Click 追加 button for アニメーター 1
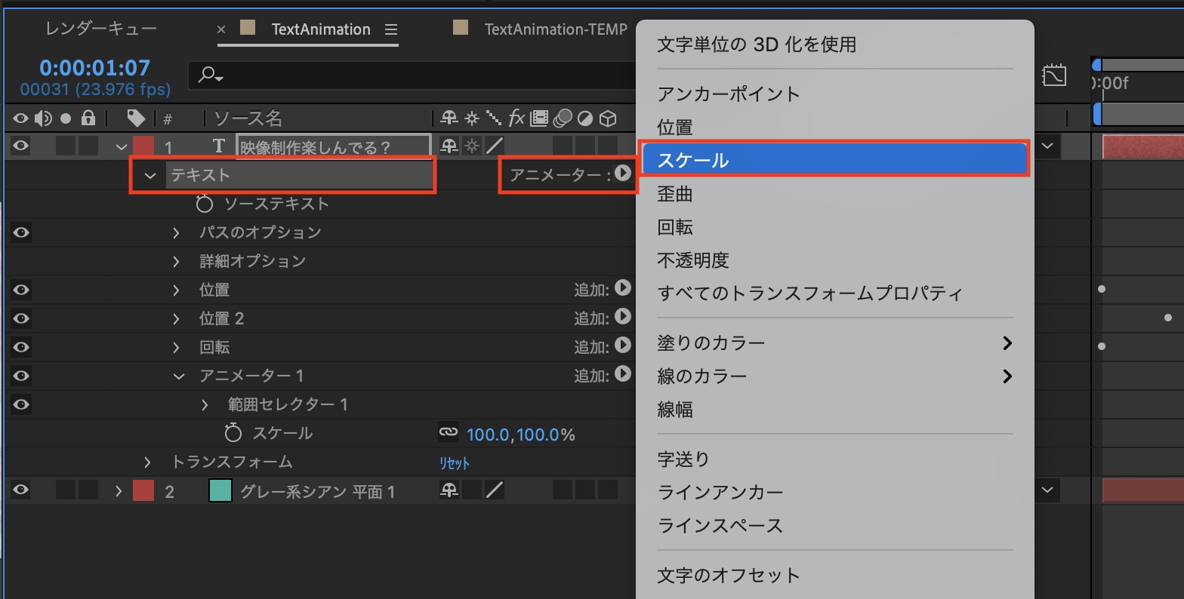Image resolution: width=1184 pixels, height=599 pixels. pyautogui.click(x=623, y=374)
